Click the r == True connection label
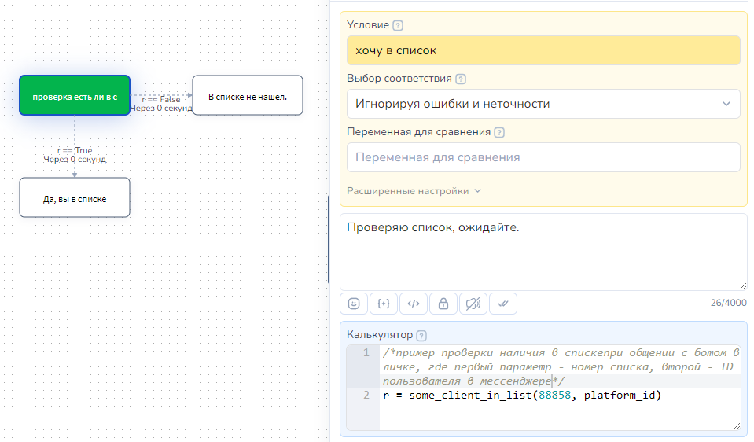Image resolution: width=754 pixels, height=442 pixels. (75, 150)
